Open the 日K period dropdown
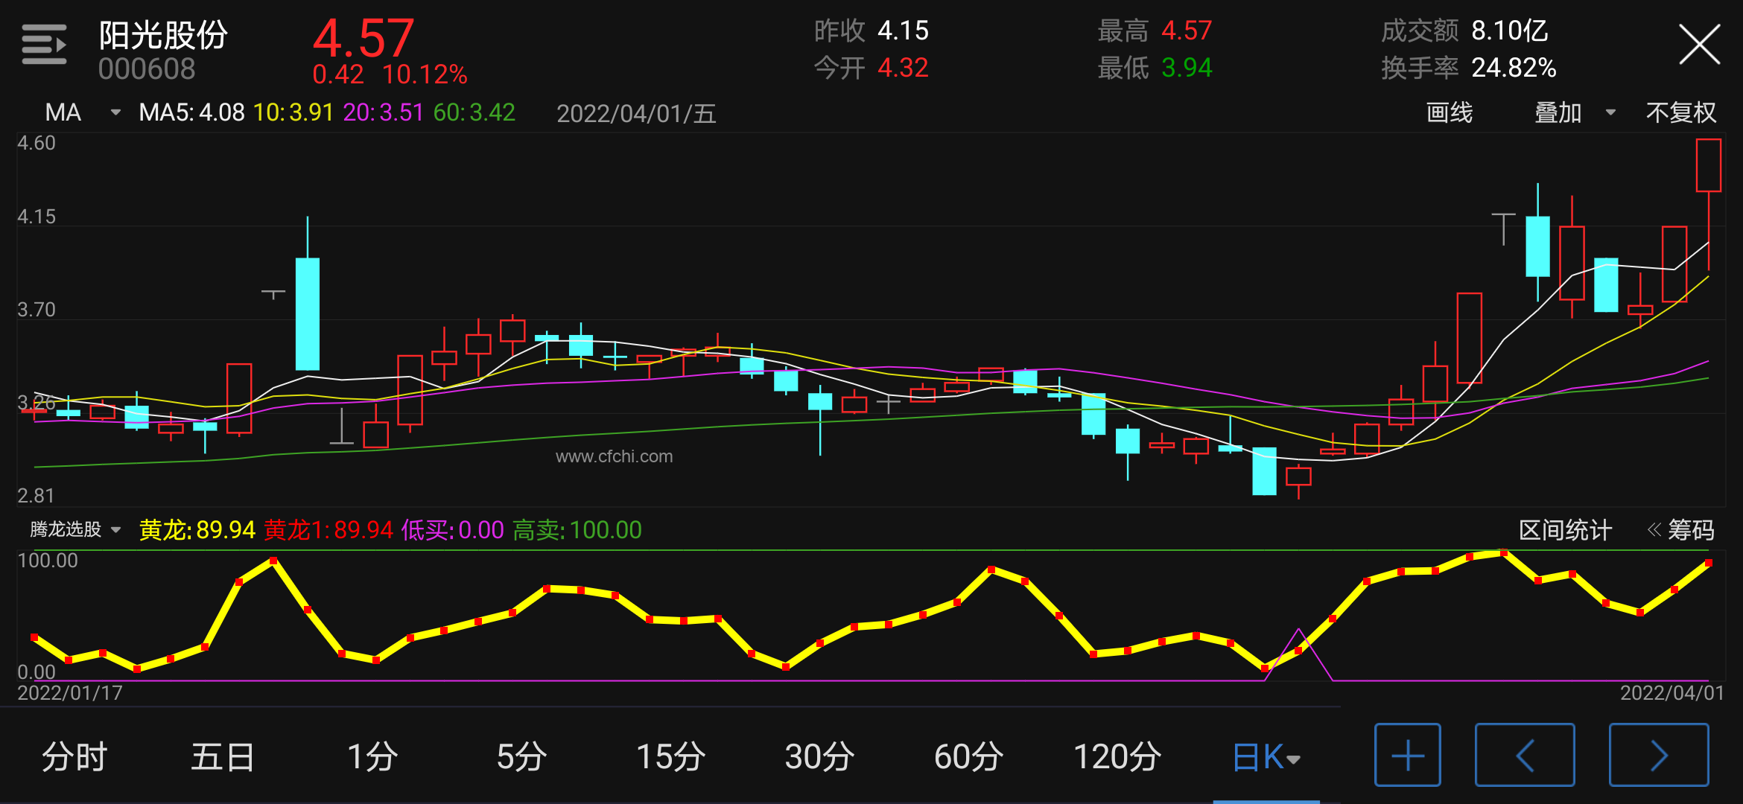 pos(1266,757)
